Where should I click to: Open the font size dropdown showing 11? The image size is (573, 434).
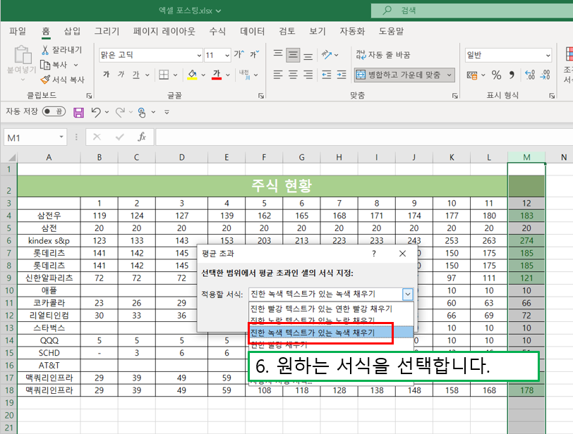tap(227, 56)
